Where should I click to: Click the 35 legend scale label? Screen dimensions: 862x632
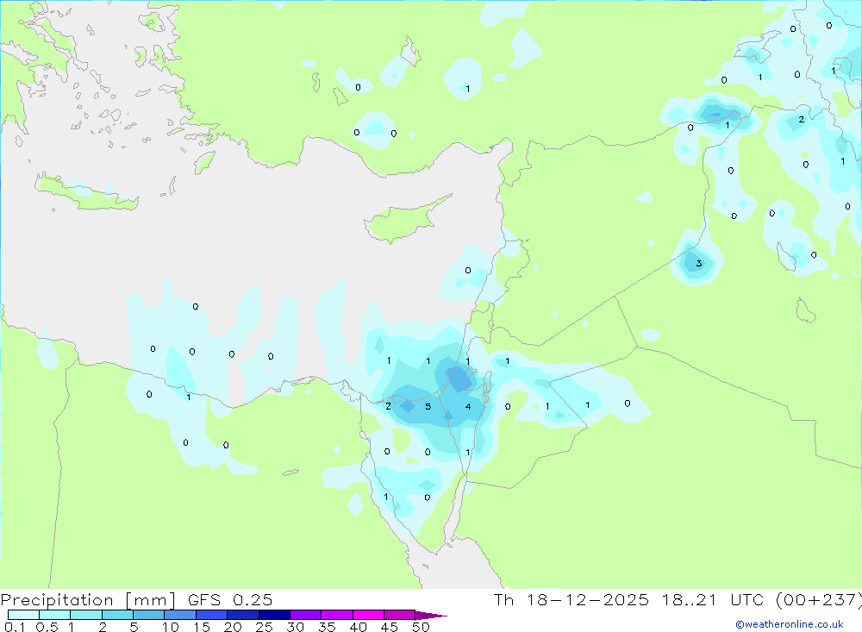coord(327,627)
